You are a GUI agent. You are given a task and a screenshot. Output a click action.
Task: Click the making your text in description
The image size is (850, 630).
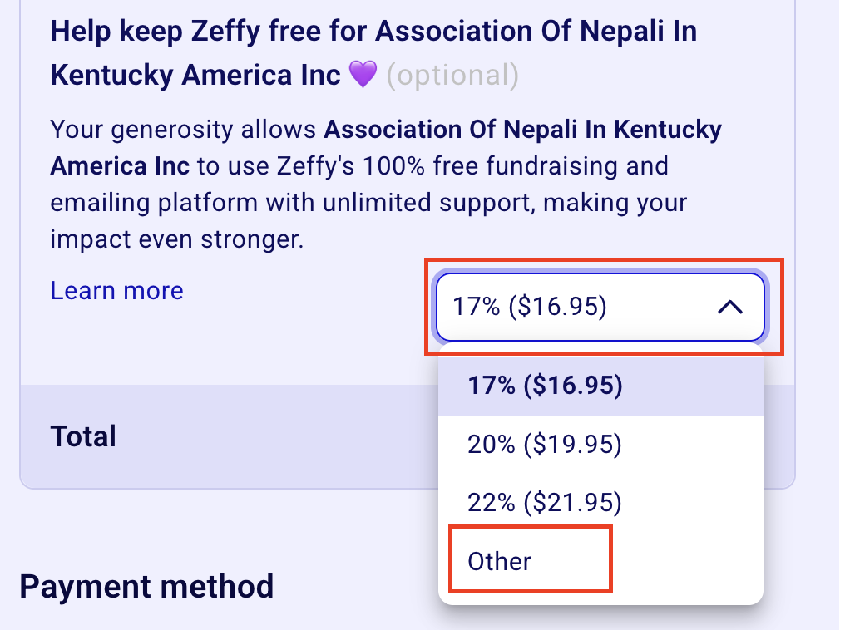coord(615,203)
